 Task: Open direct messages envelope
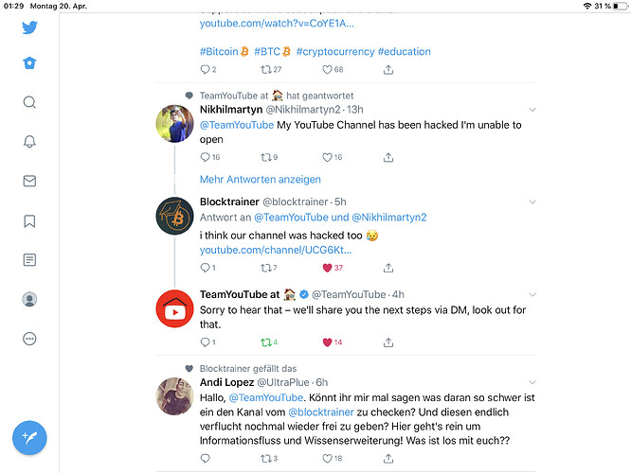coord(29,181)
